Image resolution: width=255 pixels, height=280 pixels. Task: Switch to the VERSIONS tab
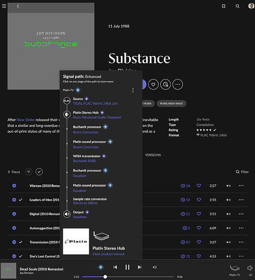153,155
